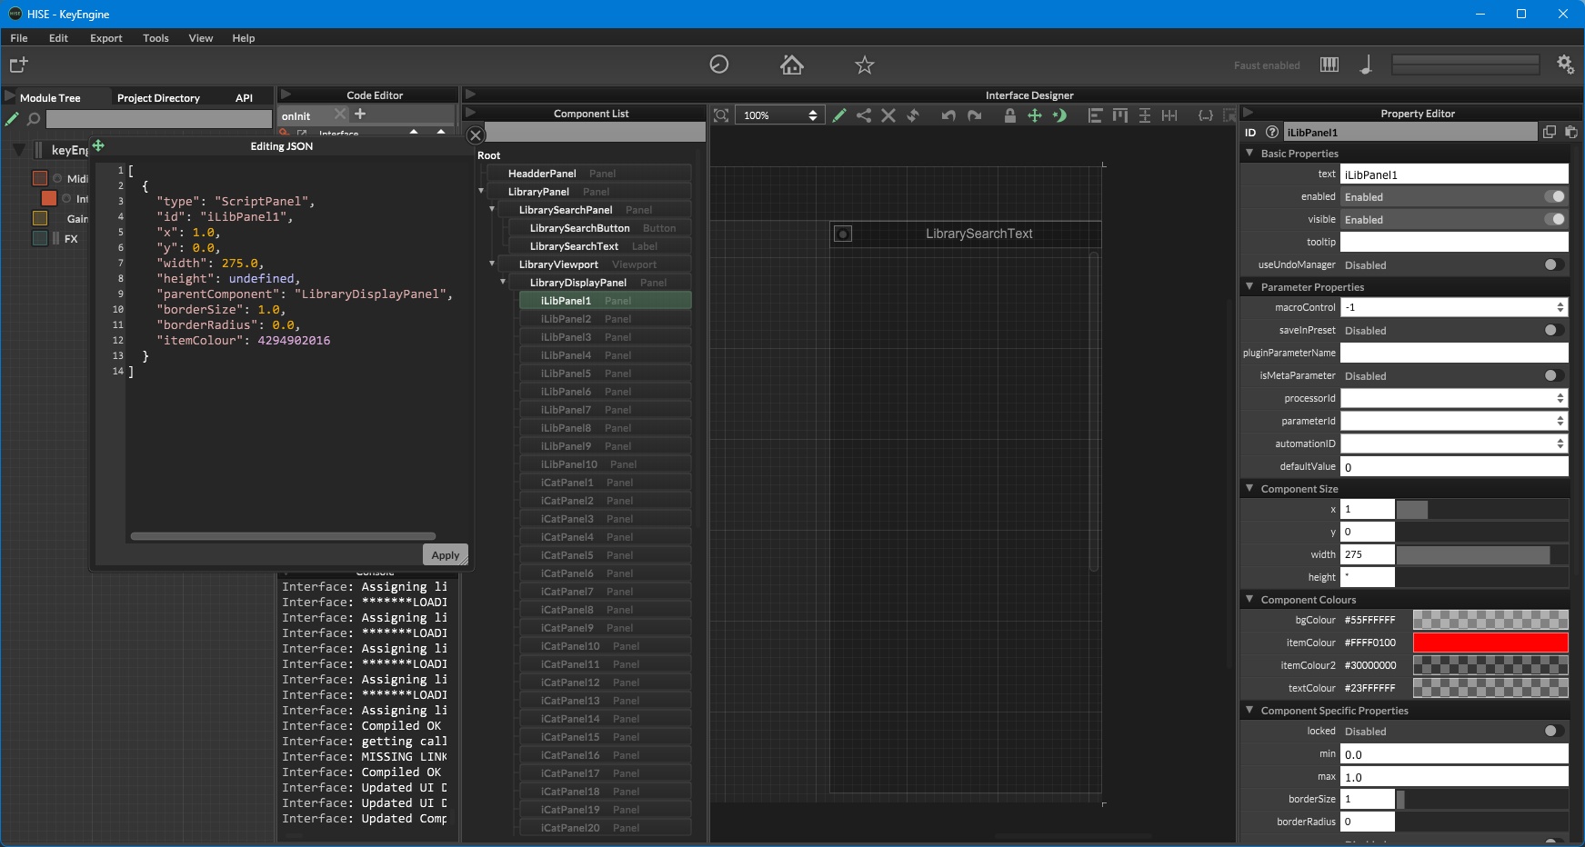Screen dimensions: 1585x847
Task: Open the Export menu
Action: [x=105, y=38]
